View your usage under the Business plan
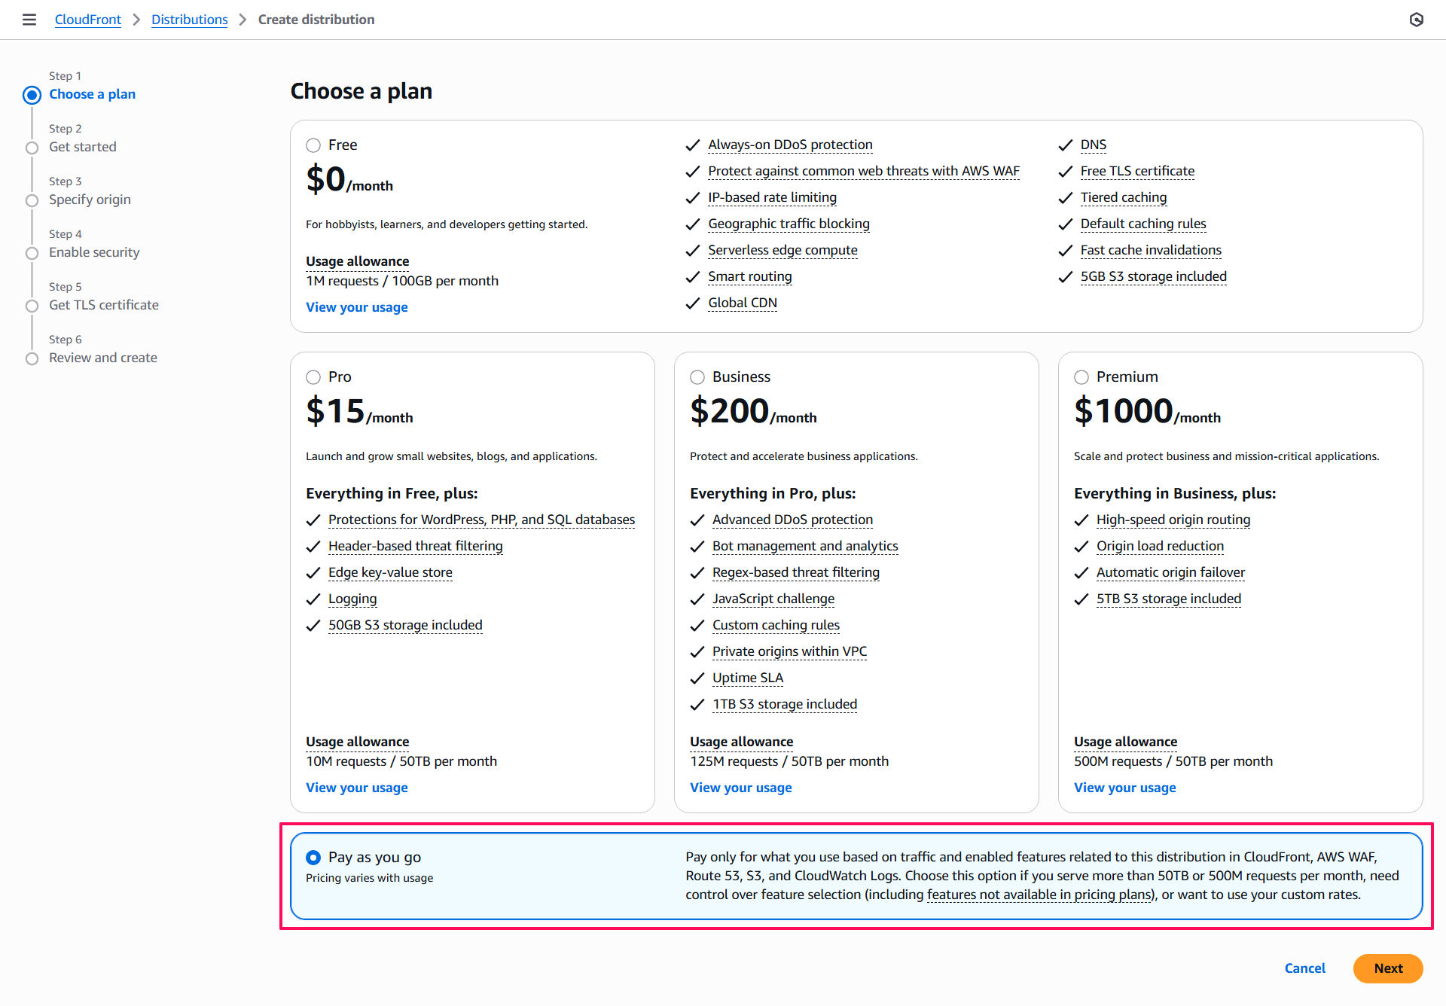The height and width of the screenshot is (1006, 1446). pyautogui.click(x=740, y=788)
